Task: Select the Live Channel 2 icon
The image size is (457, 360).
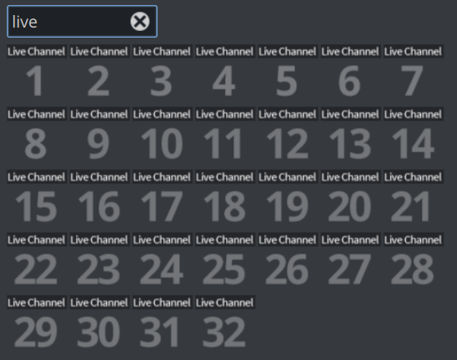Action: 99,73
